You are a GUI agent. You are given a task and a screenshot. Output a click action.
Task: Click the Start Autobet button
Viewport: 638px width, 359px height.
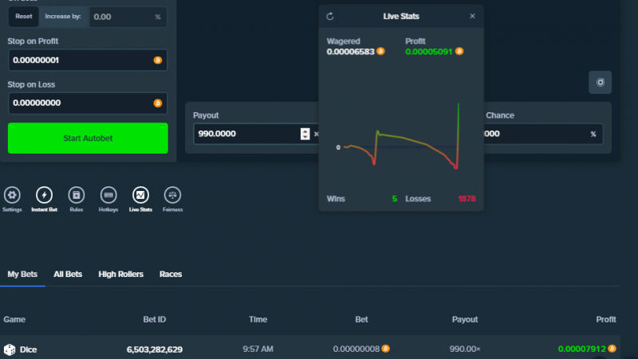[x=88, y=138]
